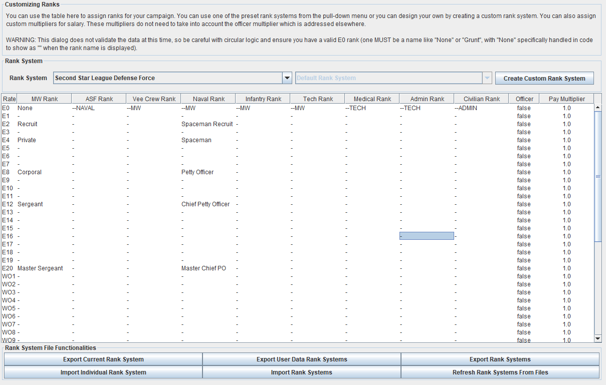Select the Chief Petty Officer cell

(x=206, y=204)
